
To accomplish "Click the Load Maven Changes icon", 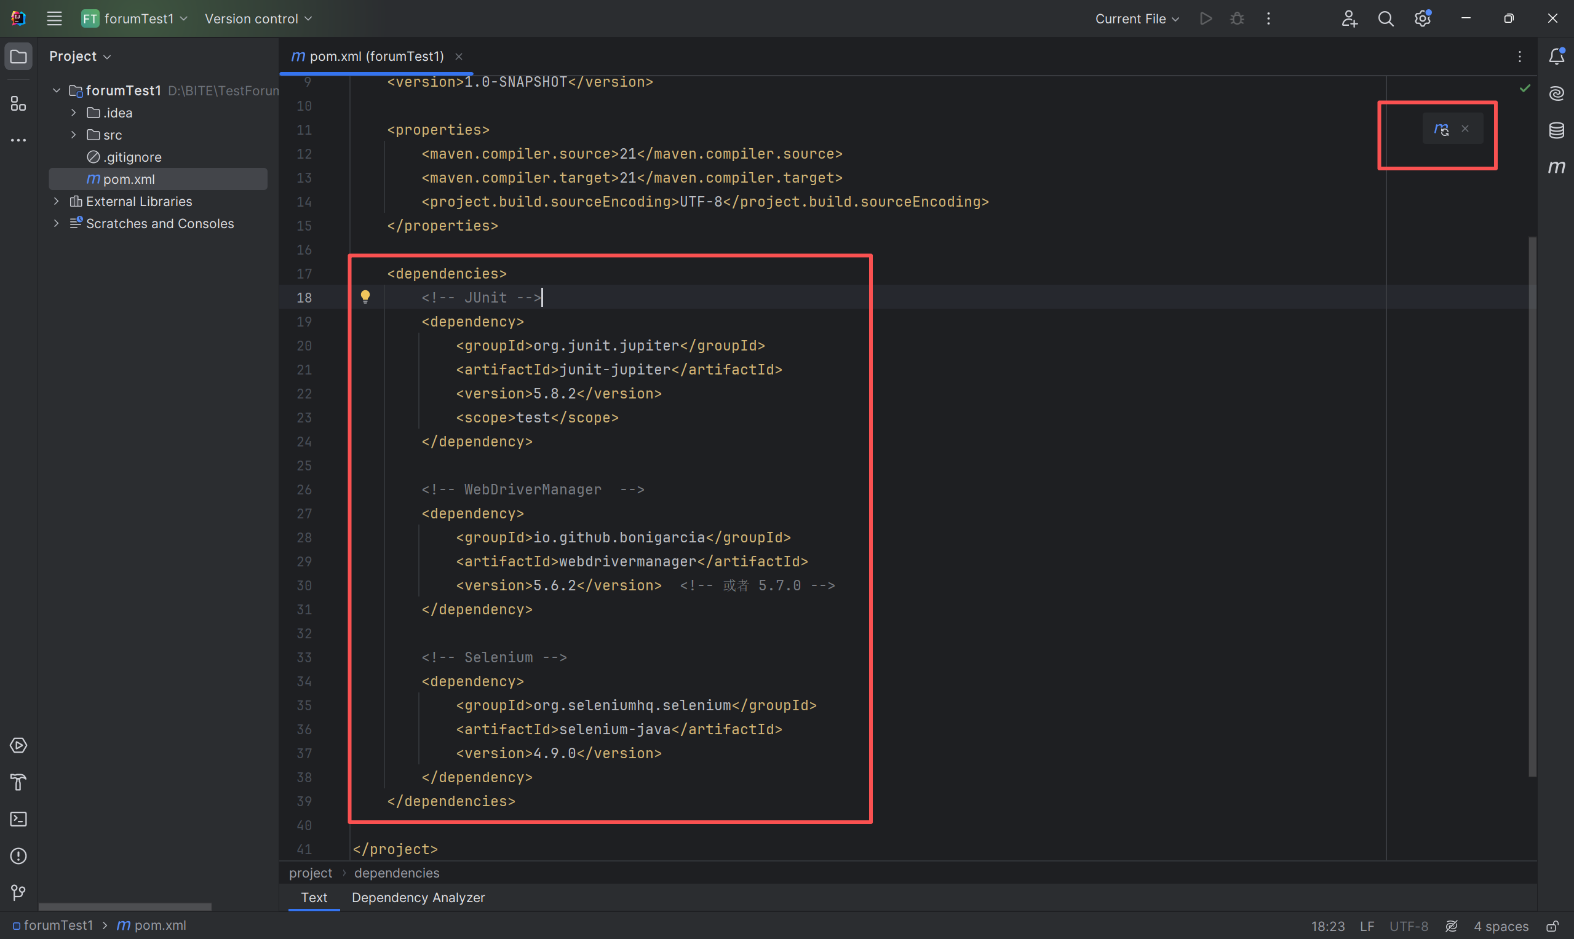I will [x=1441, y=129].
